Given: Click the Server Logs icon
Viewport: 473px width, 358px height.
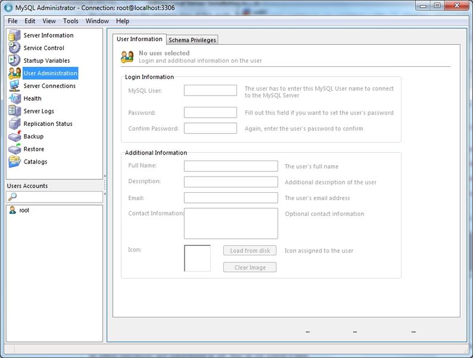Looking at the screenshot, I should point(14,111).
